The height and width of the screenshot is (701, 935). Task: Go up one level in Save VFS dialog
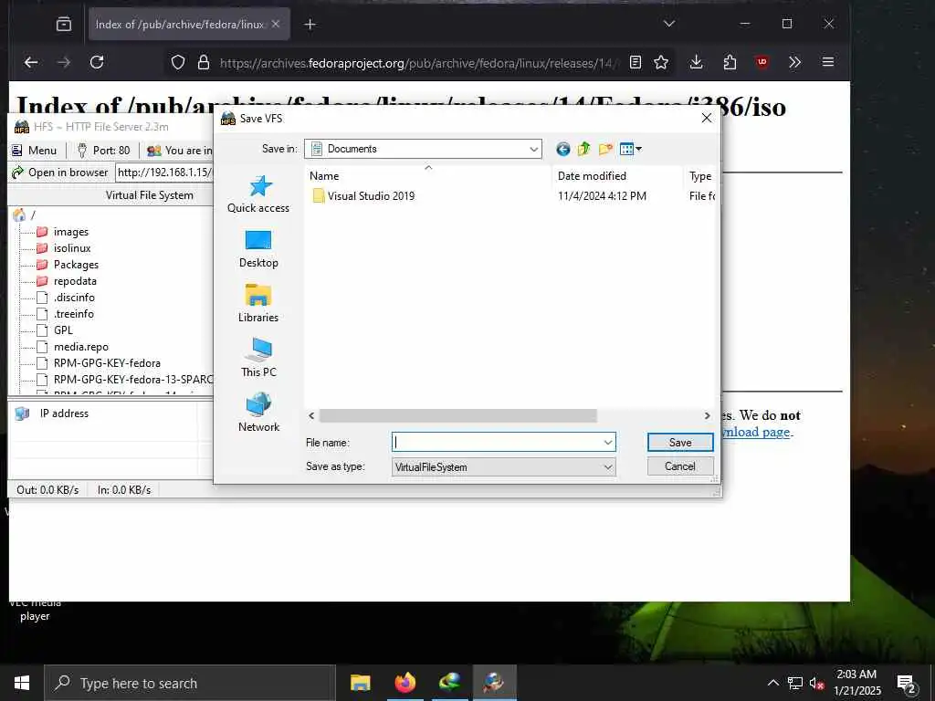583,149
